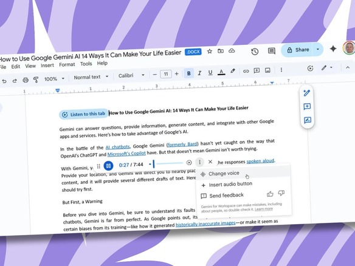Toggle underline formatting
Screen dimensions: 355x266
point(210,72)
